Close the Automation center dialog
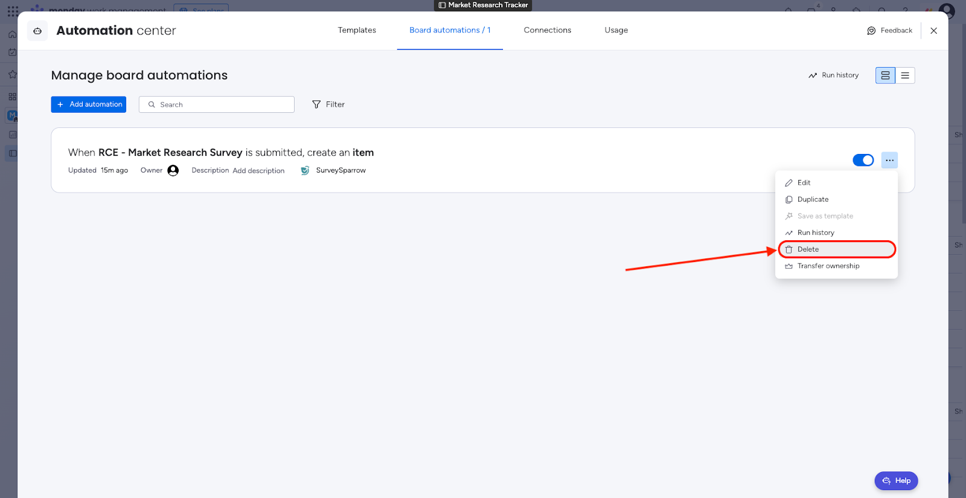This screenshot has width=966, height=498. coord(933,31)
